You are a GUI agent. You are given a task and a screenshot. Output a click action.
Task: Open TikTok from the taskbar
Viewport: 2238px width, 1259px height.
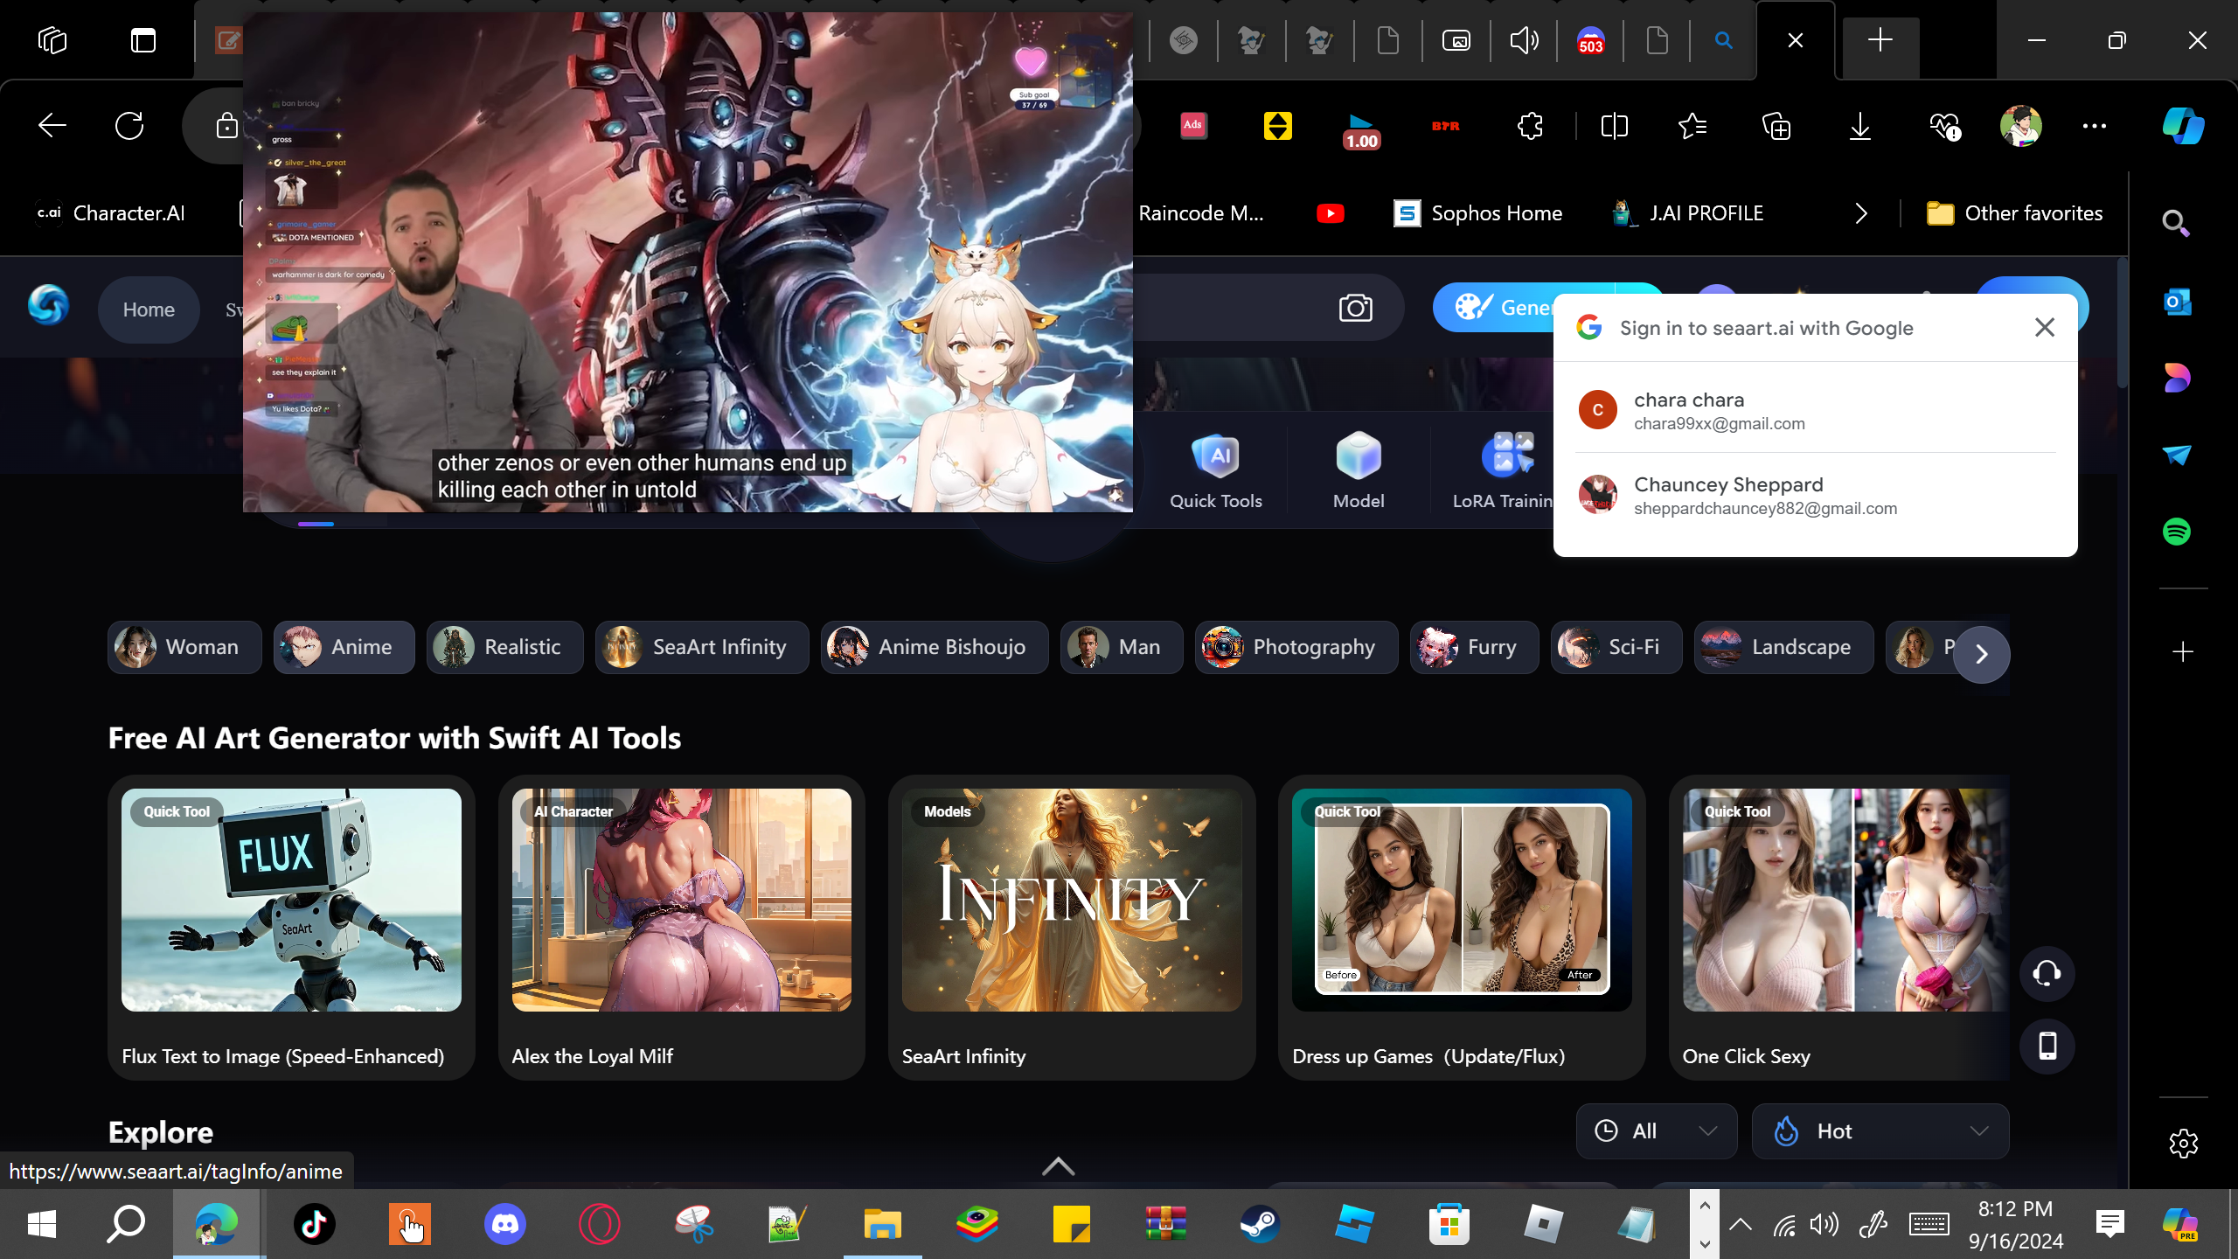[315, 1224]
